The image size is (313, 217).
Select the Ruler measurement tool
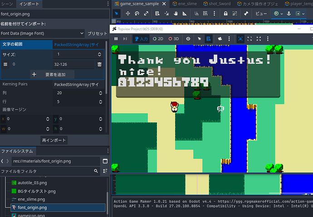[x=185, y=14]
